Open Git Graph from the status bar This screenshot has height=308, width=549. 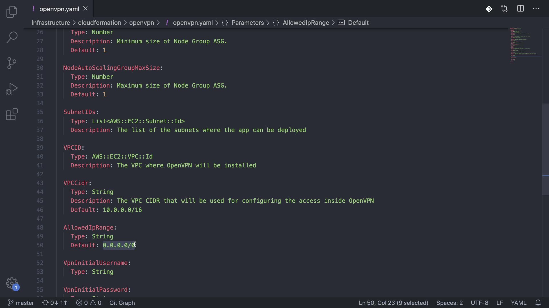tap(122, 303)
